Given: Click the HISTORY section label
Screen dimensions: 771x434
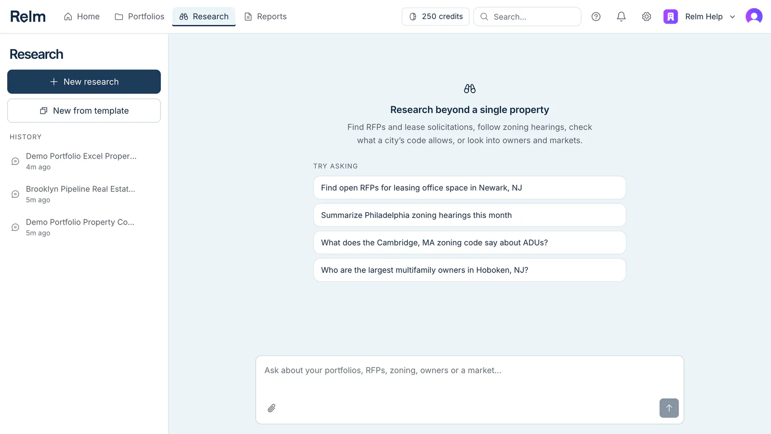Looking at the screenshot, I should pyautogui.click(x=26, y=137).
